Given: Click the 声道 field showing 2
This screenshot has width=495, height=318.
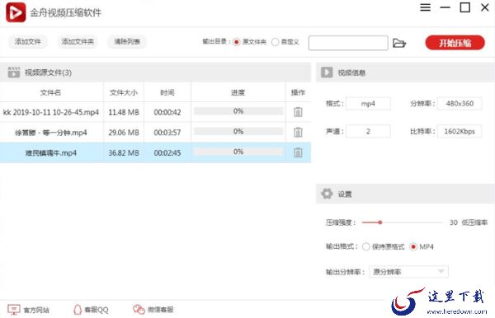Looking at the screenshot, I should 368,132.
